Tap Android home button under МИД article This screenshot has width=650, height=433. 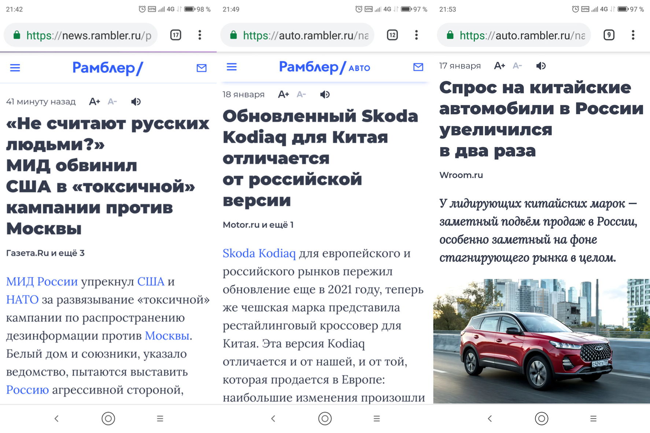click(x=108, y=418)
